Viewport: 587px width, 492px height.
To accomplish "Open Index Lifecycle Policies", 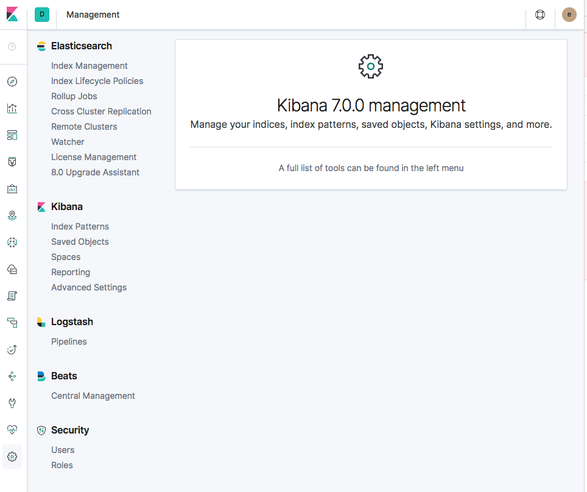I will (97, 81).
